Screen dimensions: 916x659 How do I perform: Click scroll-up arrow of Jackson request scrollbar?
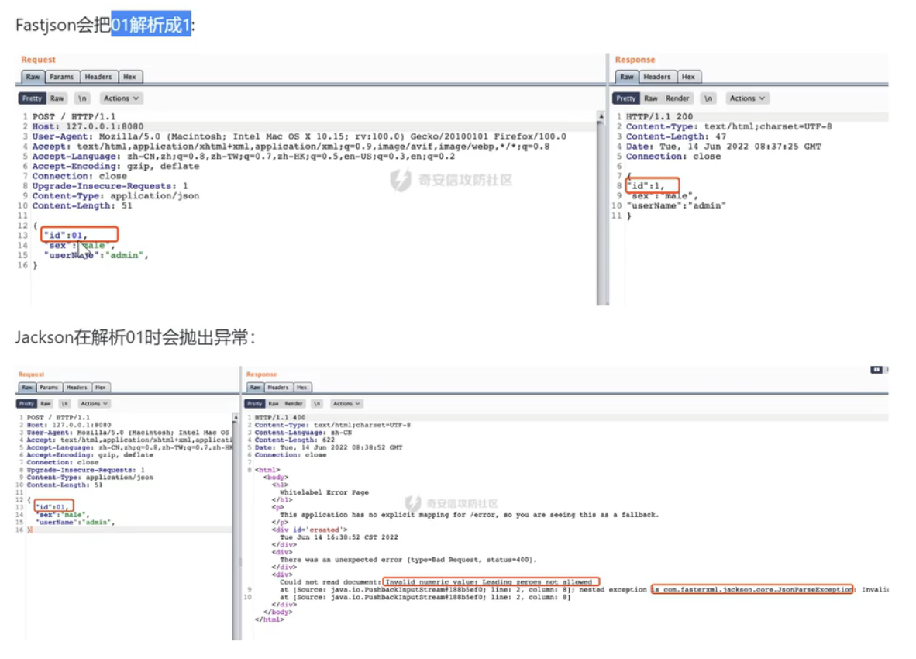[x=236, y=417]
